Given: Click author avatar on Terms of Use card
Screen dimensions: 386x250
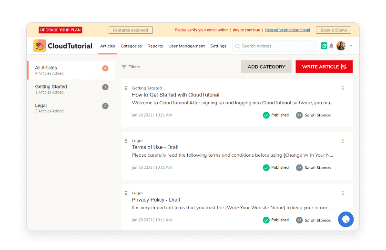Looking at the screenshot, I should (x=299, y=168).
